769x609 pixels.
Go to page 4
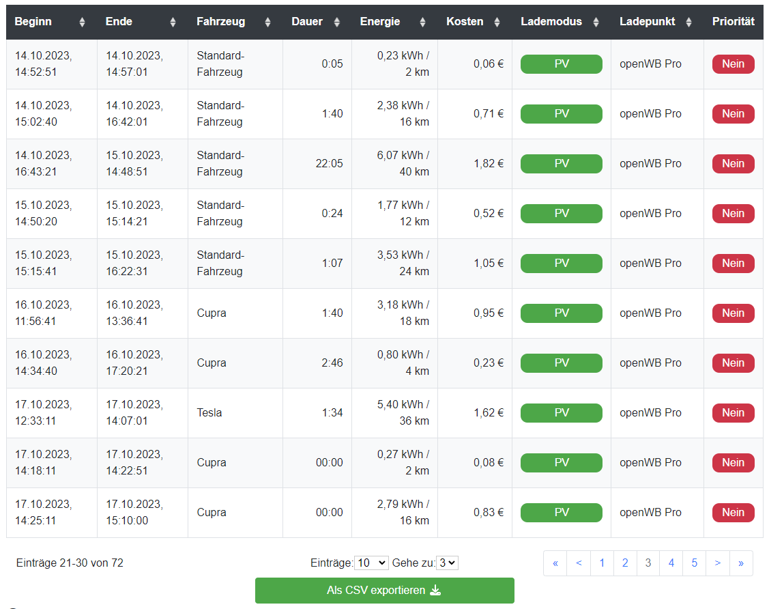coord(671,563)
